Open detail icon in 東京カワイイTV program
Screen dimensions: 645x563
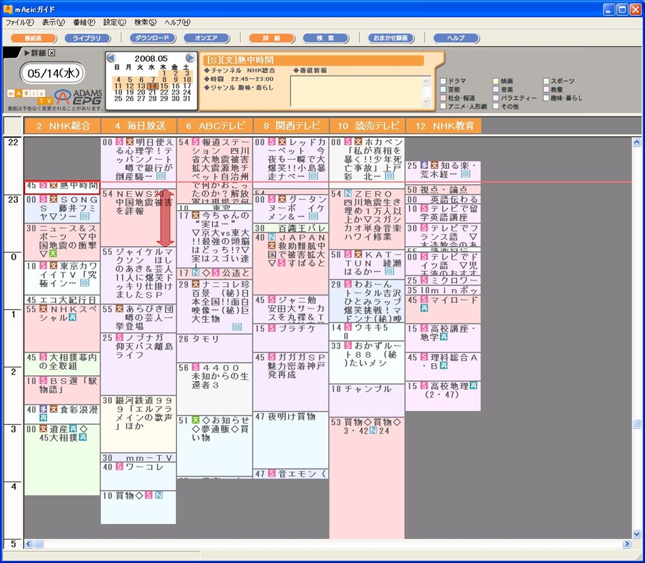(x=84, y=283)
